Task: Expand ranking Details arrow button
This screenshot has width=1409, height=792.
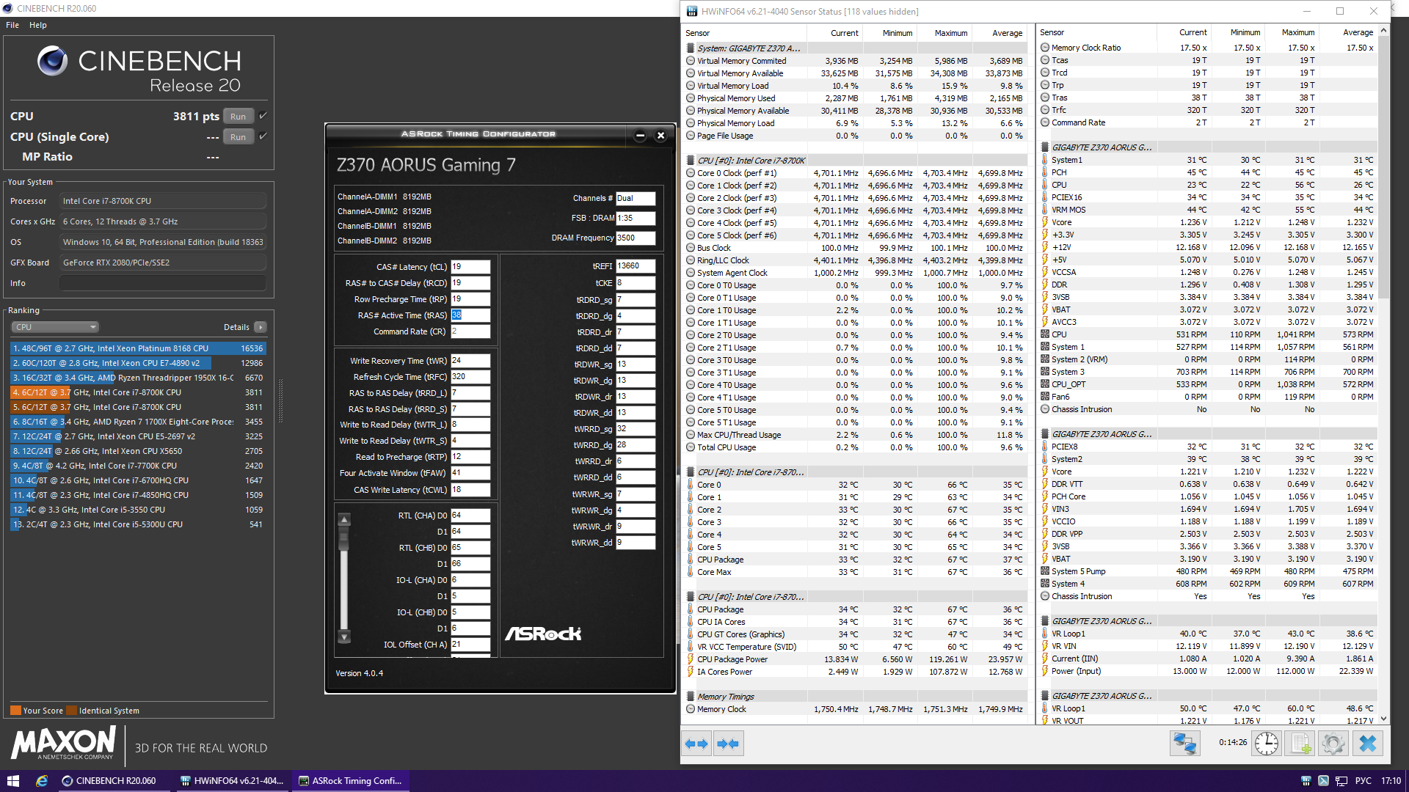Action: click(x=261, y=327)
